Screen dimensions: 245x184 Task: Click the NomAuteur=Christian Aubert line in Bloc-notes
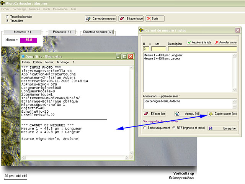point(49,77)
